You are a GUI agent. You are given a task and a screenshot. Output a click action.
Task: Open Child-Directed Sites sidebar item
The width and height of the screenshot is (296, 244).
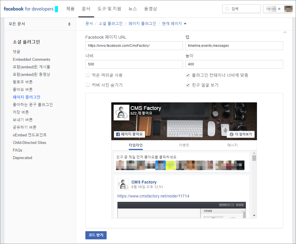(x=29, y=143)
